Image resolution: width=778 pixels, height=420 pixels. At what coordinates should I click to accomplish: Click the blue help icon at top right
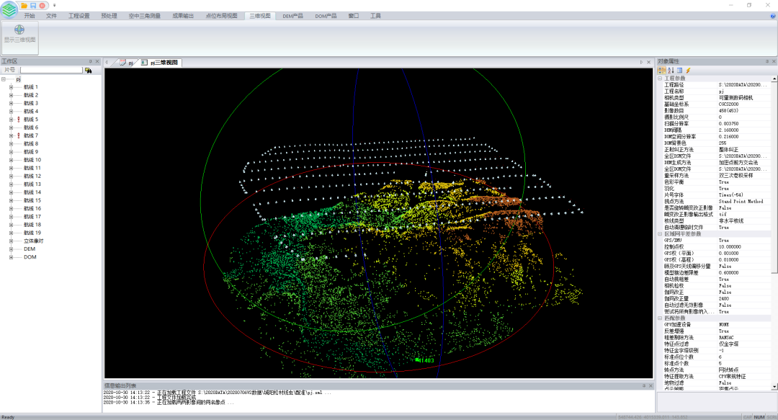[772, 15]
